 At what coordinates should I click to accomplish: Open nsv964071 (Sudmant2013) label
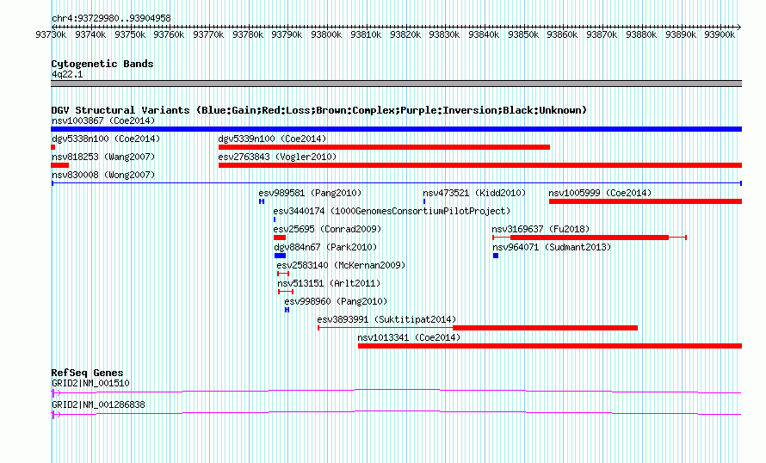(552, 247)
